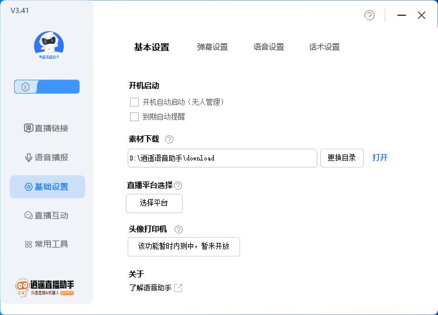Screen dimensions: 438x315
Task: Open 直播链接 in the sidebar
Action: [x=47, y=128]
